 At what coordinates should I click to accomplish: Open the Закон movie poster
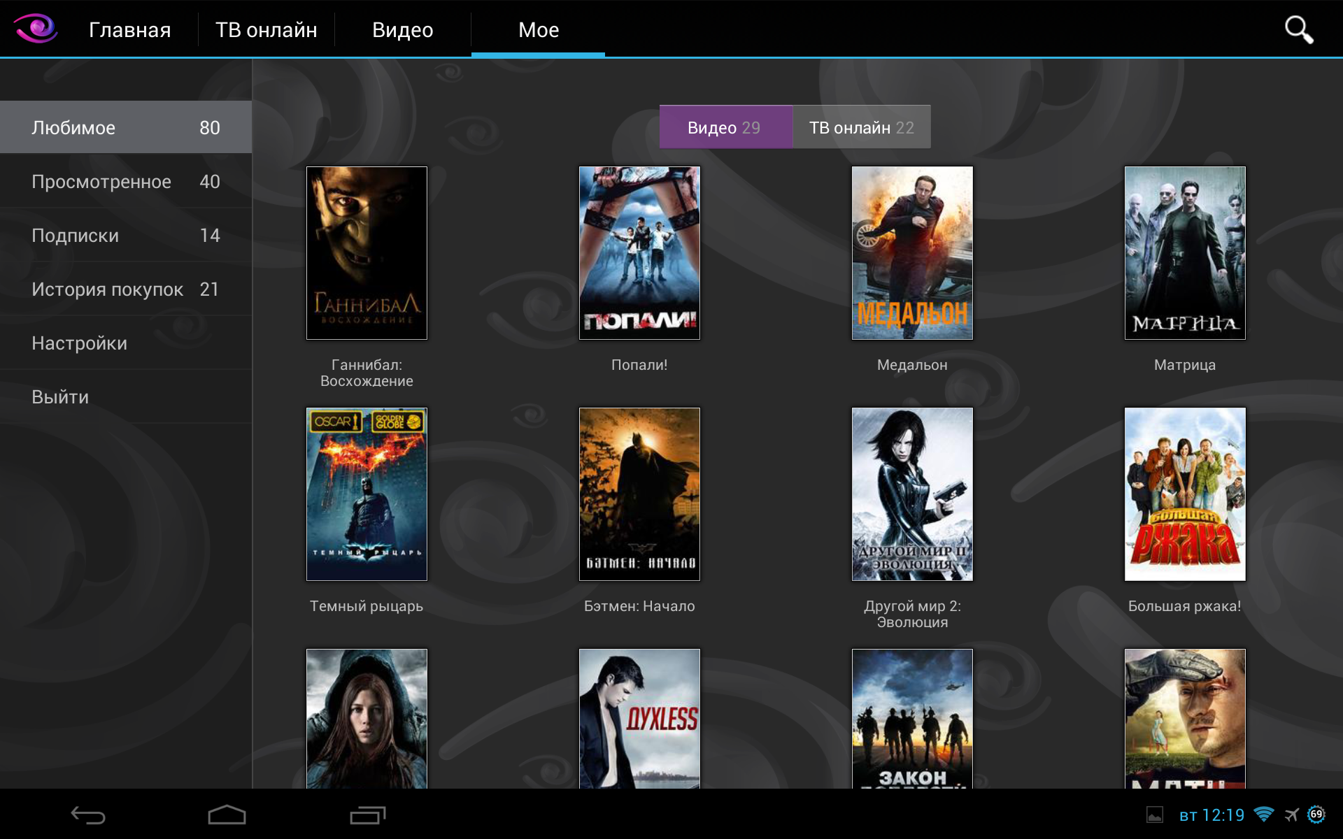(x=912, y=719)
